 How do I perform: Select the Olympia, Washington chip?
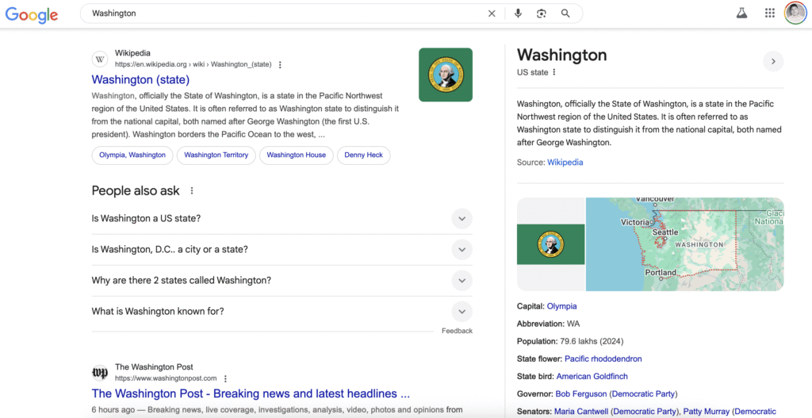pyautogui.click(x=132, y=155)
